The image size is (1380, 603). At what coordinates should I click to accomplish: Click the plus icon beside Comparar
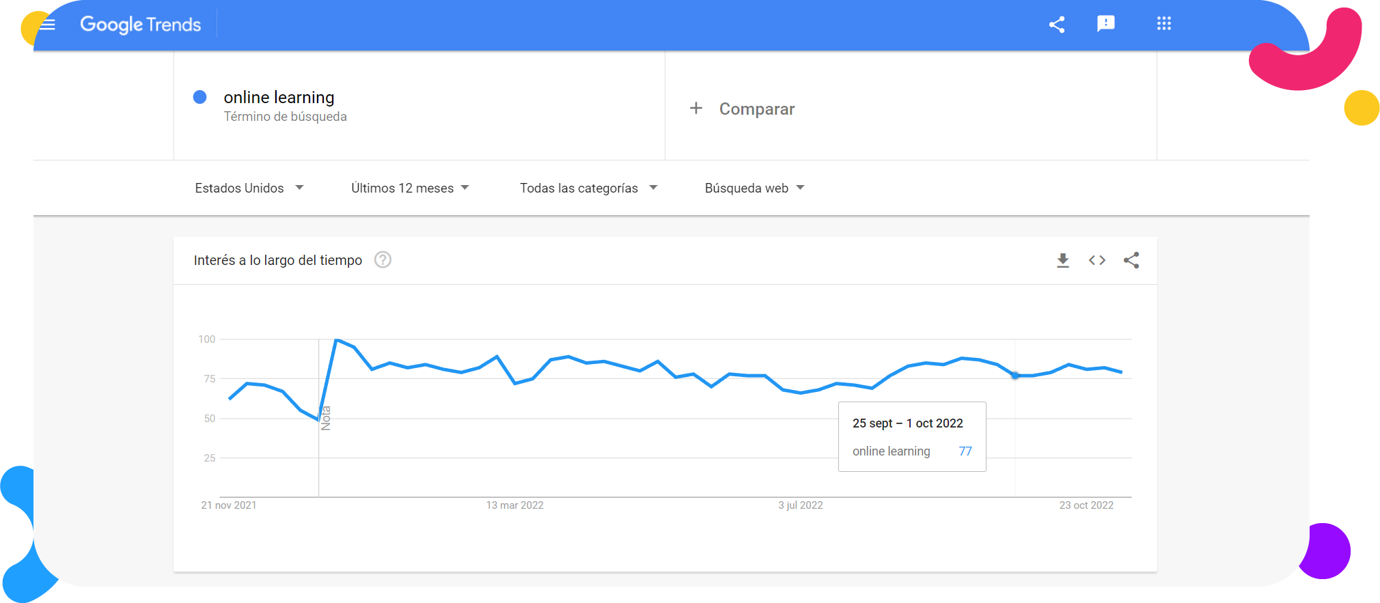[696, 108]
